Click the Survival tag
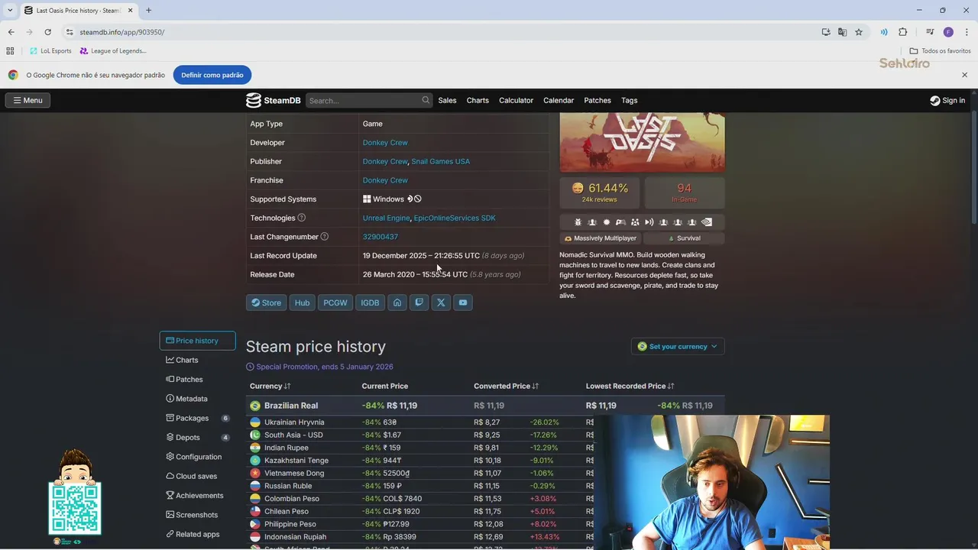 click(x=684, y=238)
